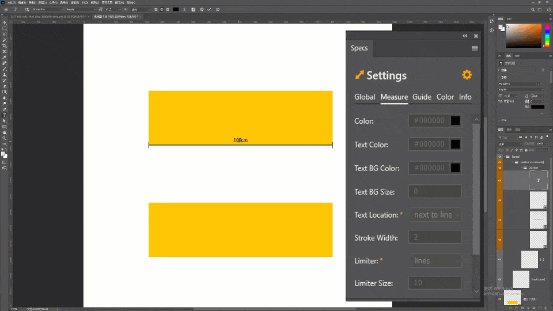
Task: Open the Color settings tab
Action: point(445,97)
